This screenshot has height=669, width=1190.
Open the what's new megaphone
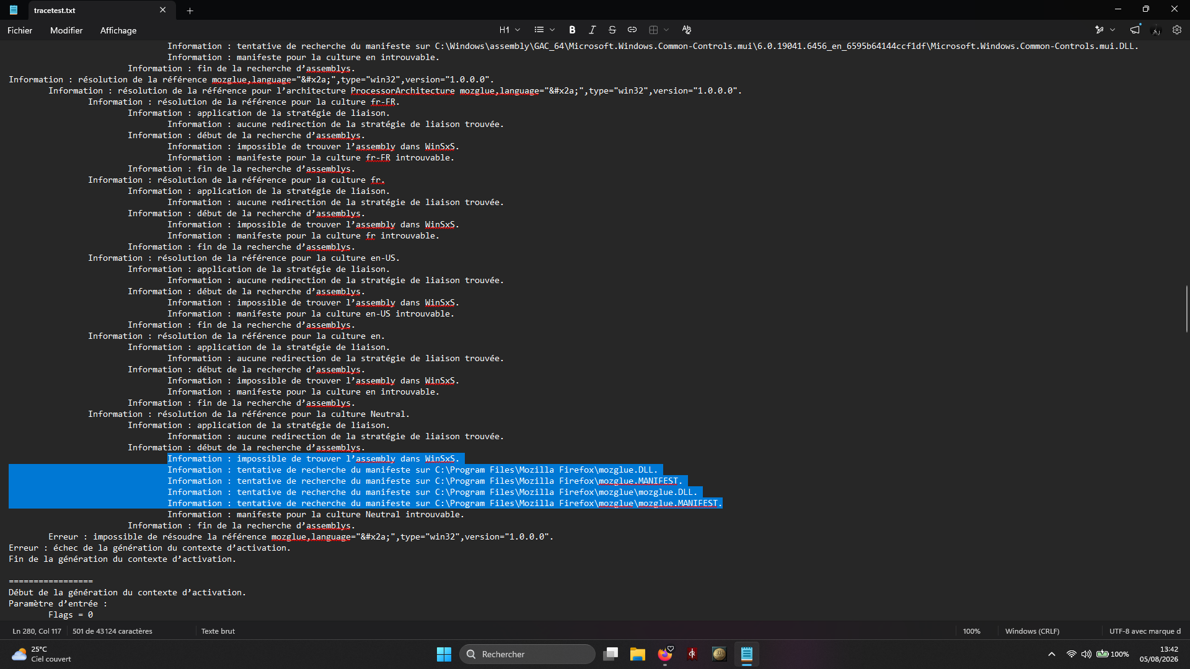click(x=1135, y=30)
